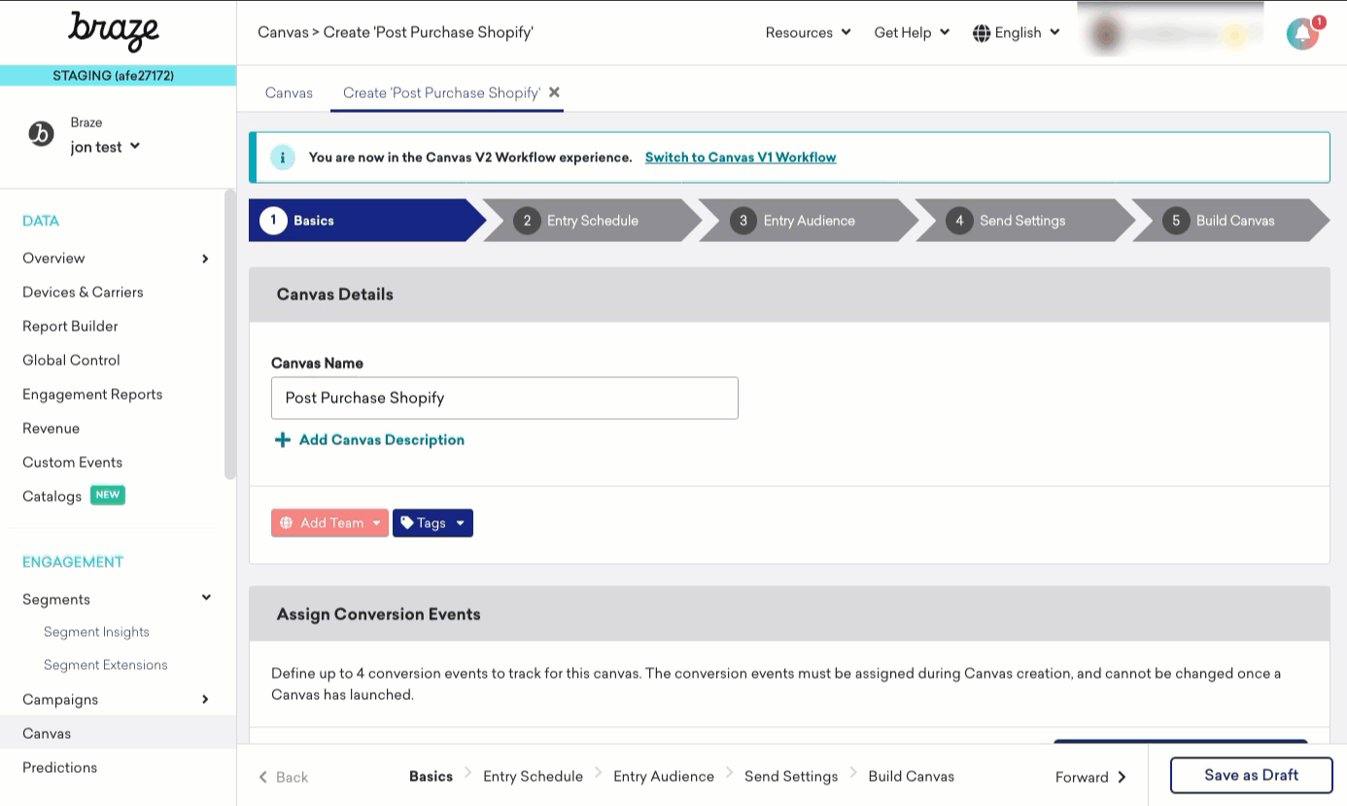Viewport: 1347px width, 806px height.
Task: Open Engagement Reports in sidebar
Action: 92,395
